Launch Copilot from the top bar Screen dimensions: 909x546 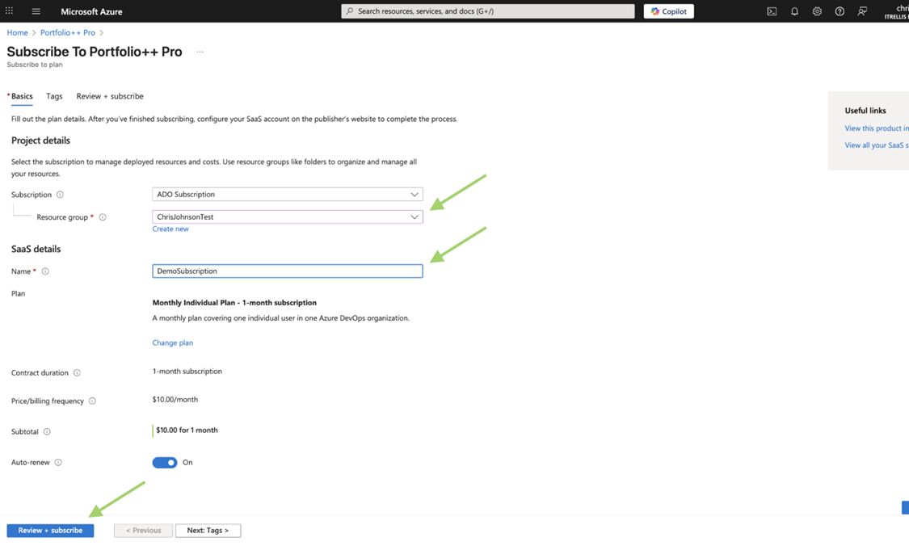(x=668, y=10)
